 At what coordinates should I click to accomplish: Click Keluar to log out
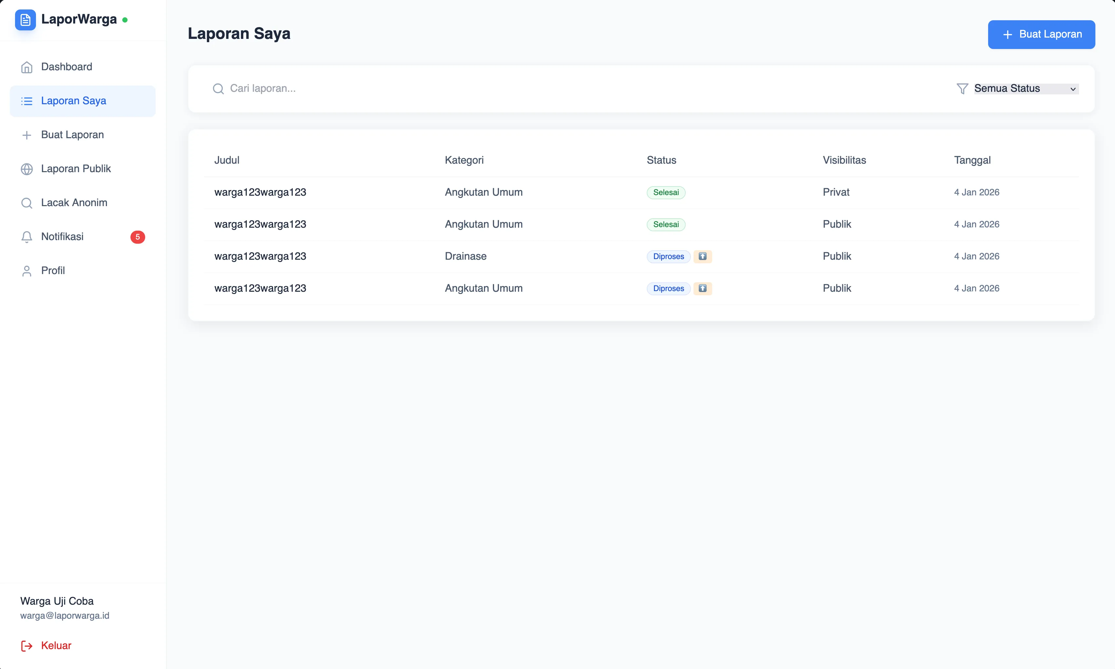[57, 645]
